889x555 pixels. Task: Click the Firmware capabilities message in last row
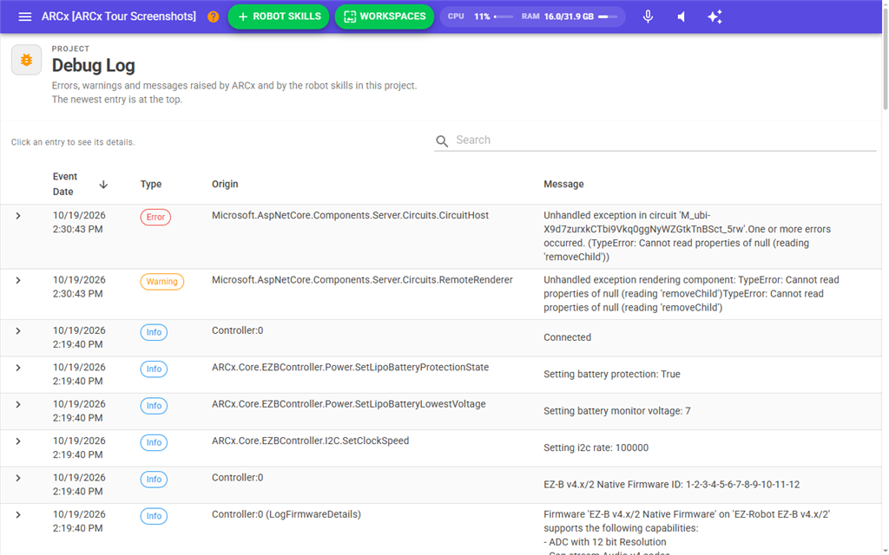687,532
